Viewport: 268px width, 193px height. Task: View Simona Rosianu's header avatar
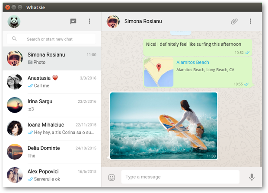(113, 22)
